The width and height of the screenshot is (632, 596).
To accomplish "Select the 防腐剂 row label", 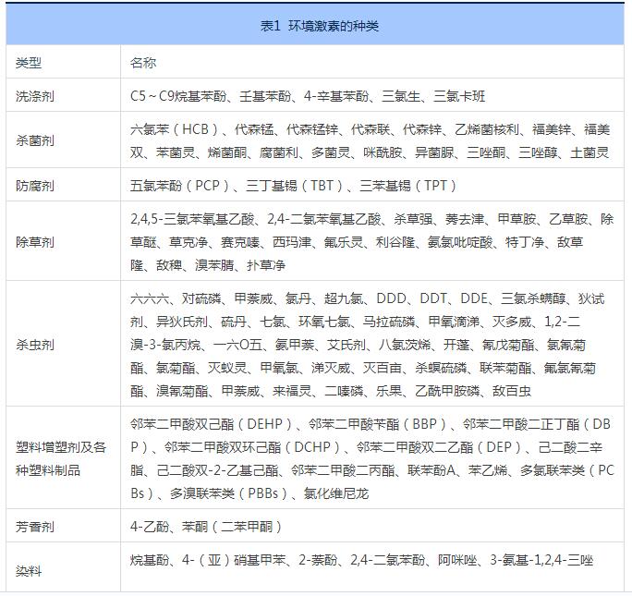I will pyautogui.click(x=35, y=186).
